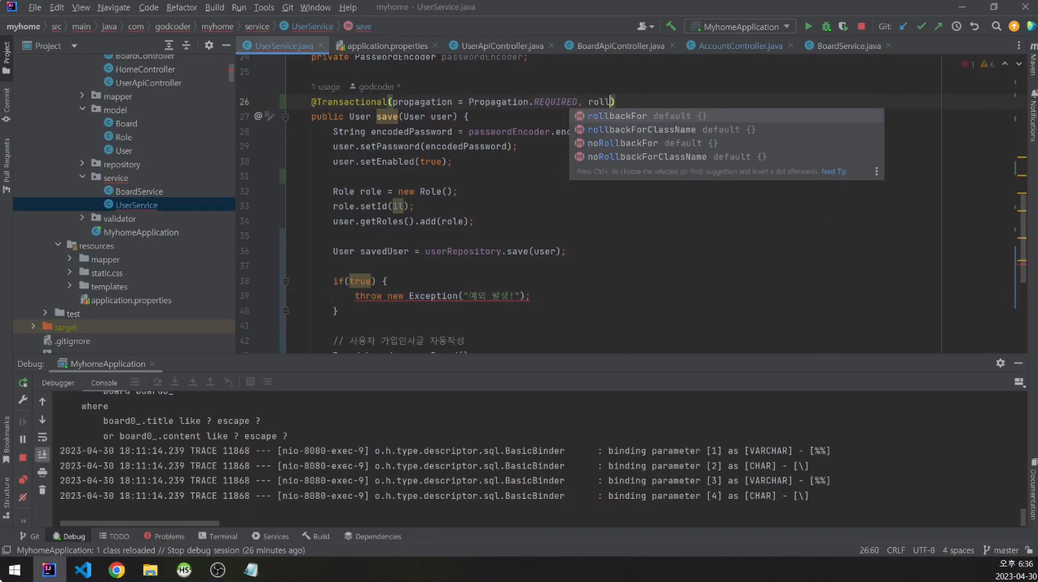Update project with the blue Git arrow

903,26
